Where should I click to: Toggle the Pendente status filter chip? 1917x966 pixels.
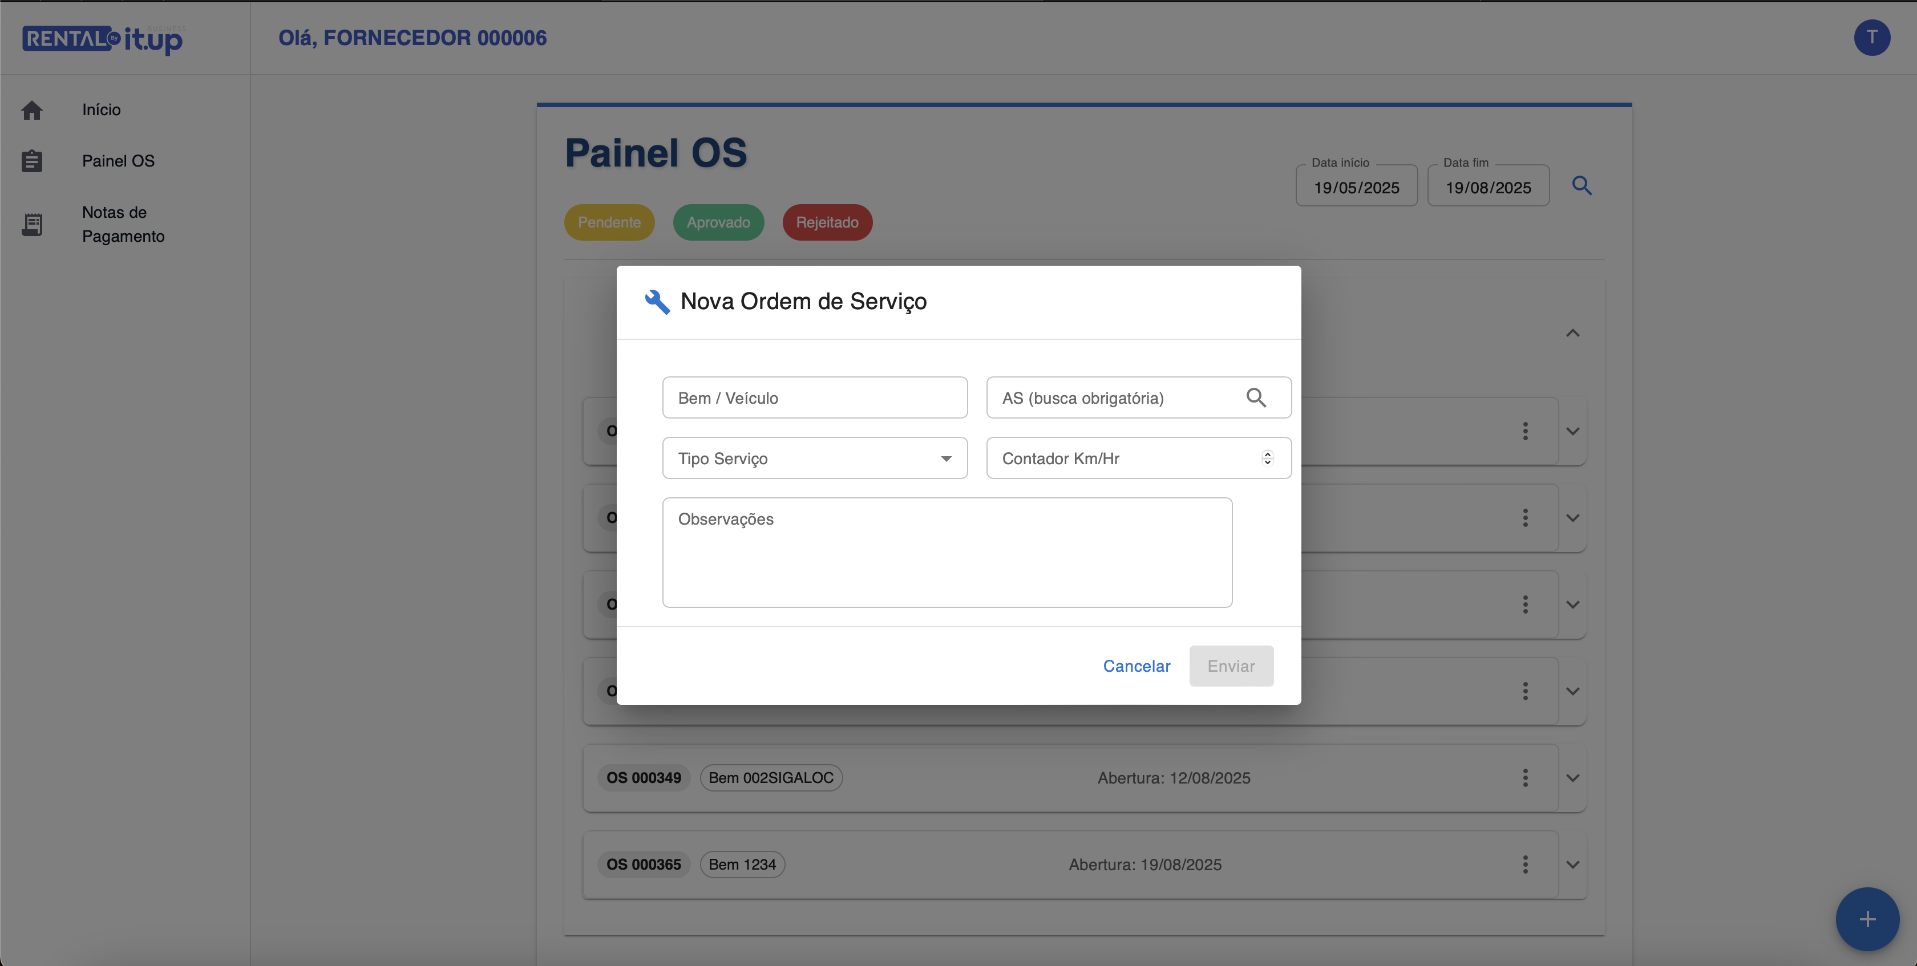pos(609,222)
